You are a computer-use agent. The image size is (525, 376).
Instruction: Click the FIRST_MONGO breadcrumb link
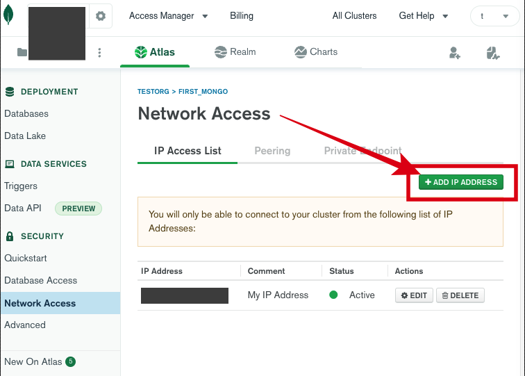coord(203,92)
